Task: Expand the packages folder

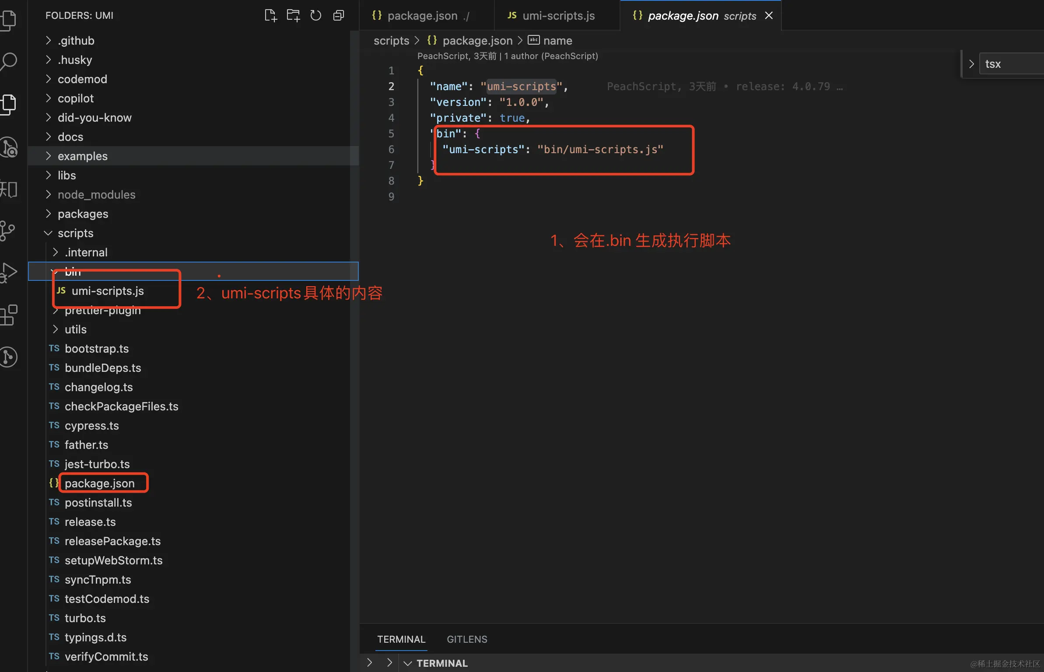Action: (83, 214)
